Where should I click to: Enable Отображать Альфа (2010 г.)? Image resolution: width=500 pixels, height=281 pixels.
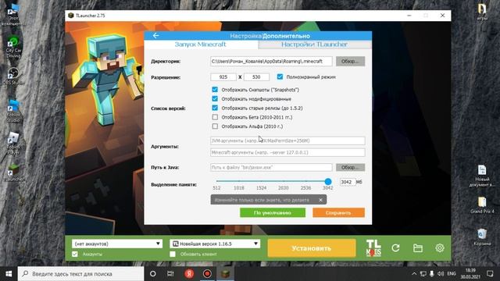click(x=215, y=126)
